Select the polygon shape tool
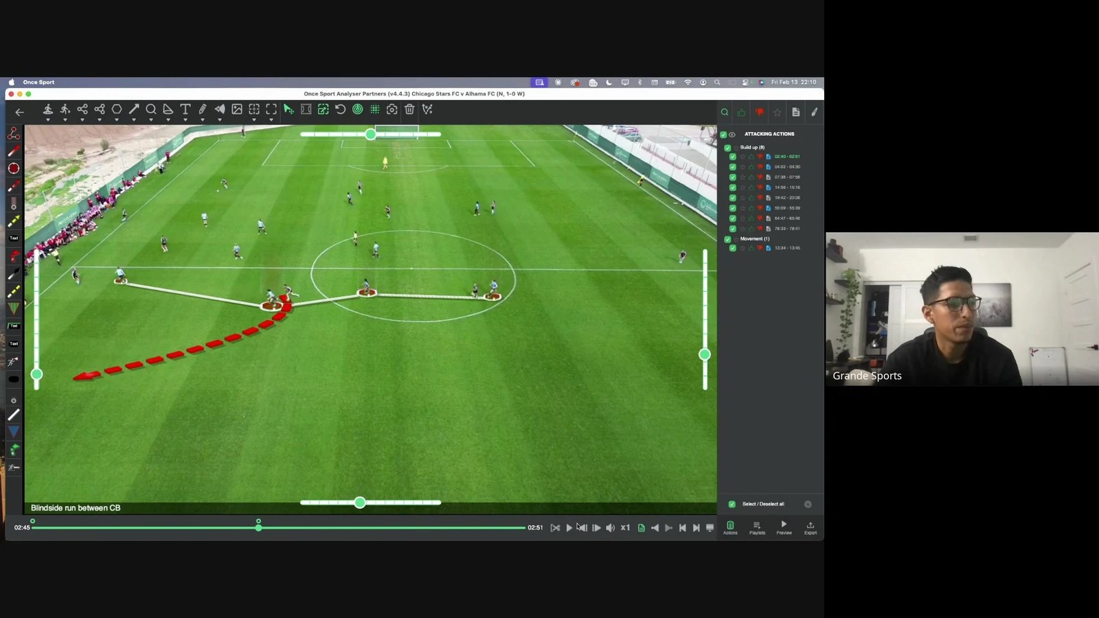This screenshot has width=1099, height=618. pos(117,109)
